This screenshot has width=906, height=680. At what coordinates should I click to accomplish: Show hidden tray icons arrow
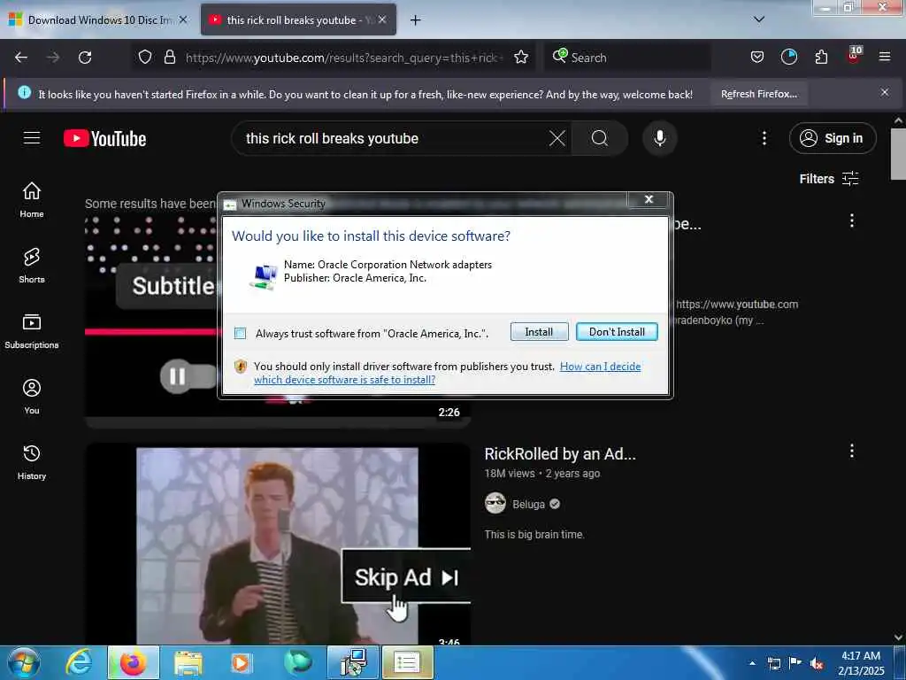point(752,663)
